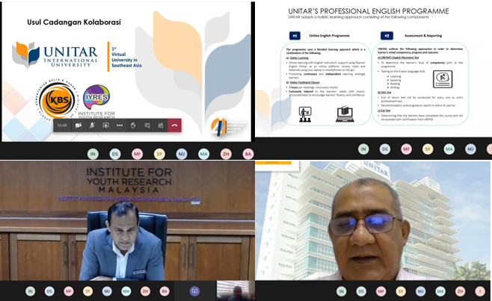Show the participants list
This screenshot has height=301, width=492.
tap(160, 125)
